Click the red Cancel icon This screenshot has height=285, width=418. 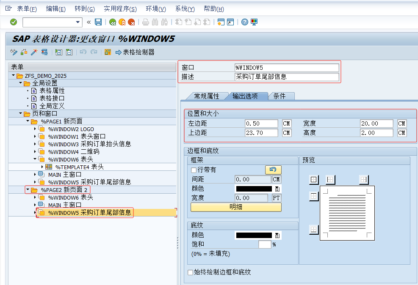(131, 22)
